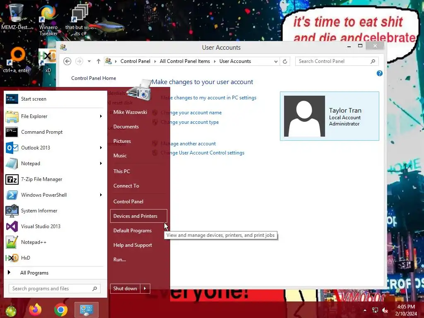Open Pictures from start menu
Image resolution: width=424 pixels, height=318 pixels.
point(122,141)
